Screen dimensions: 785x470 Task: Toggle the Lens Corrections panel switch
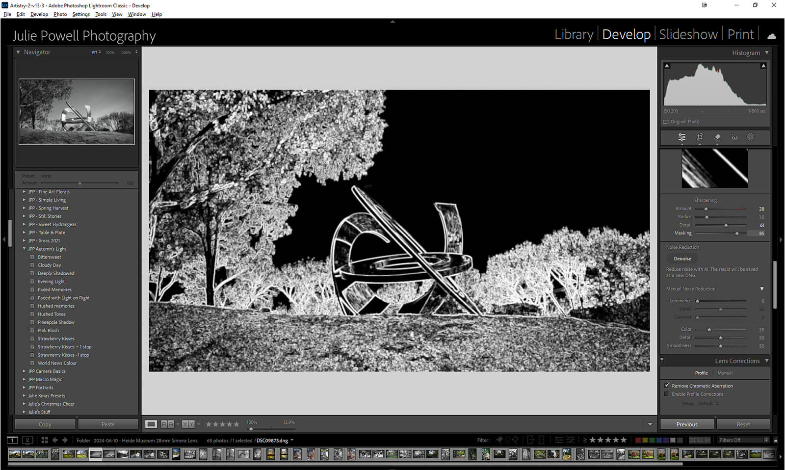[662, 360]
